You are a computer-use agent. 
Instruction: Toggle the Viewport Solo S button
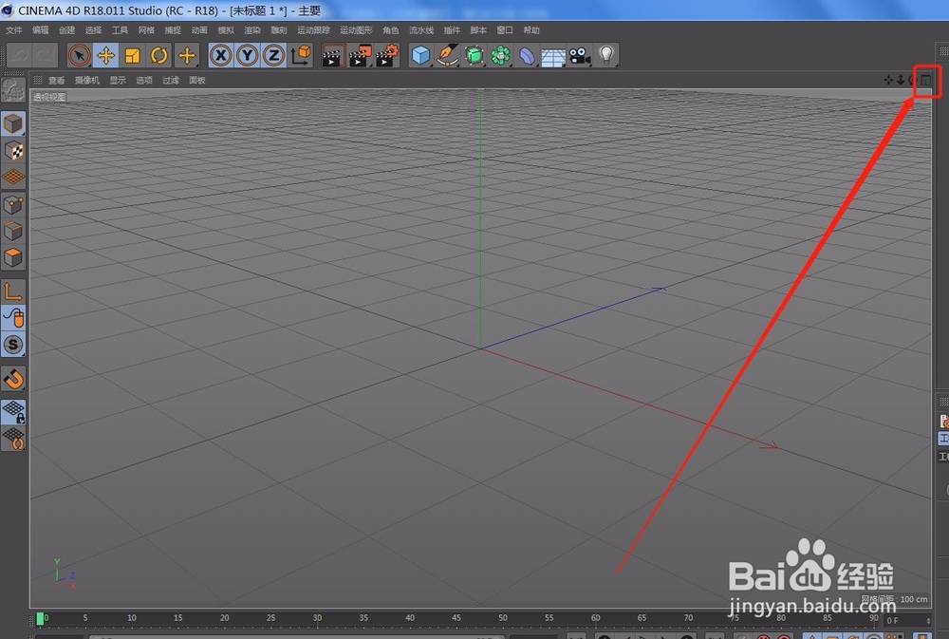[12, 344]
